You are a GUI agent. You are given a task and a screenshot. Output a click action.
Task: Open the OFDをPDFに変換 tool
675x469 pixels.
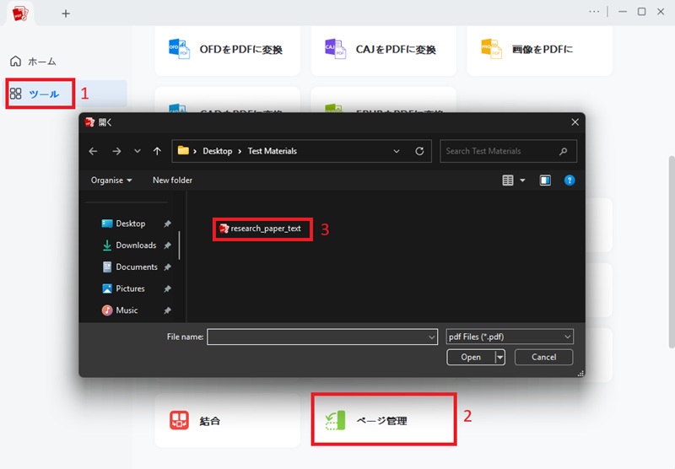(x=227, y=50)
